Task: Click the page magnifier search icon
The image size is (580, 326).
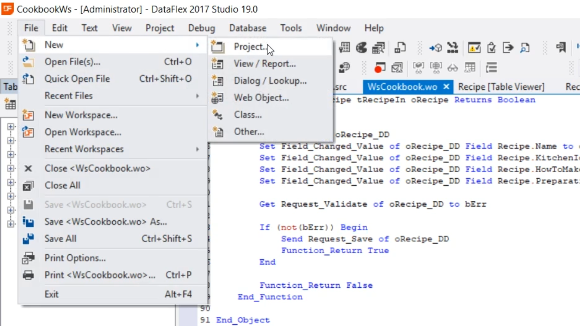Action: [525, 48]
